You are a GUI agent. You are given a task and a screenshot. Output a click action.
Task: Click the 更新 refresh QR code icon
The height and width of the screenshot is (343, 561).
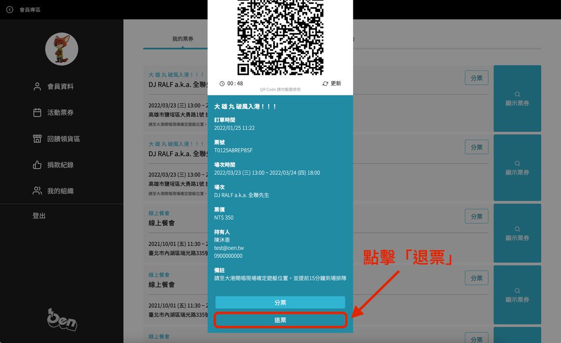[331, 84]
